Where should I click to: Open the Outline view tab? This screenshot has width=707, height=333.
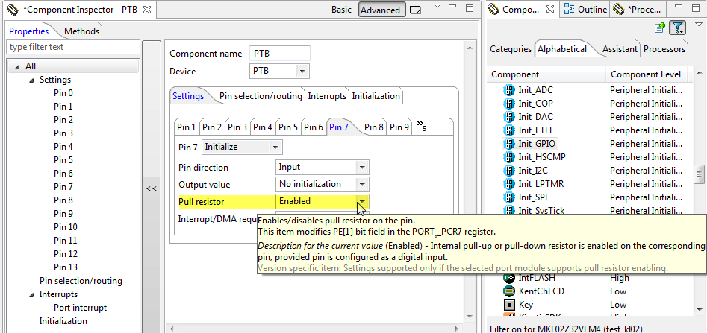pos(586,10)
